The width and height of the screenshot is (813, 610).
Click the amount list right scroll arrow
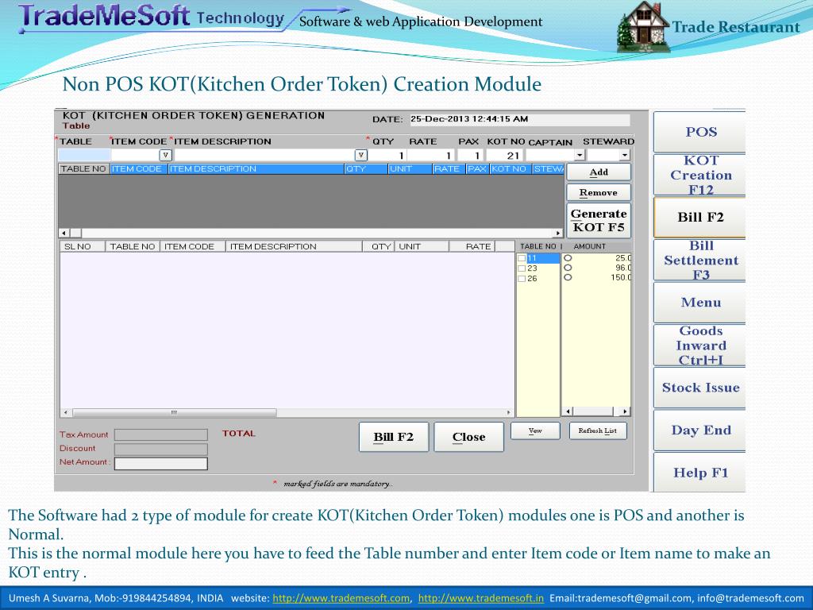point(626,411)
